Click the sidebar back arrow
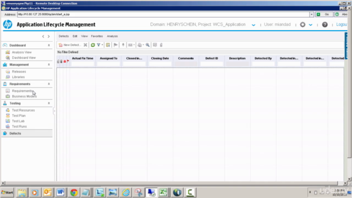The width and height of the screenshot is (352, 198). coord(43,36)
